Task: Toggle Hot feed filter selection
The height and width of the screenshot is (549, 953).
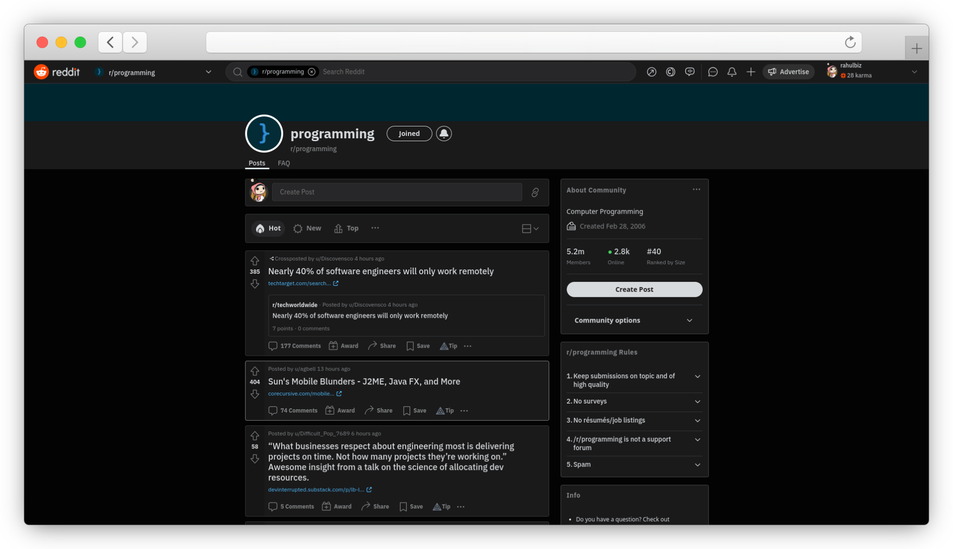Action: [268, 228]
